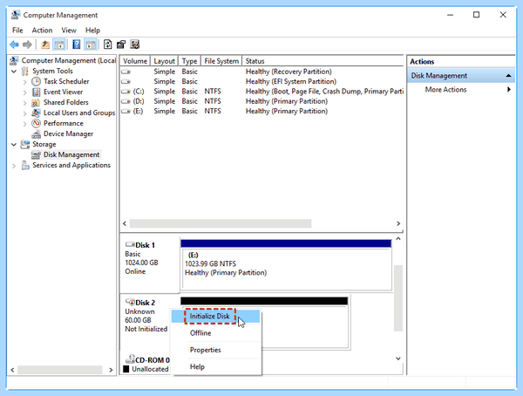This screenshot has height=396, width=523.
Task: Click the Up one level folder icon
Action: click(x=45, y=44)
